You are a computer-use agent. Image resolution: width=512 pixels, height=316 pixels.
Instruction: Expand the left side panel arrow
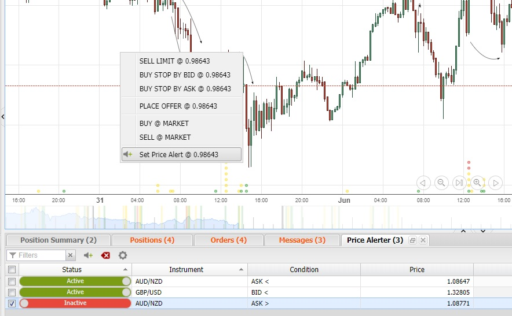click(3, 117)
